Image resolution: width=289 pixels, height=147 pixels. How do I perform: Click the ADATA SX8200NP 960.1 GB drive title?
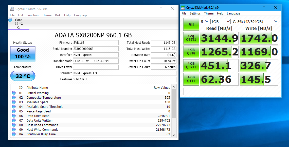click(x=93, y=35)
